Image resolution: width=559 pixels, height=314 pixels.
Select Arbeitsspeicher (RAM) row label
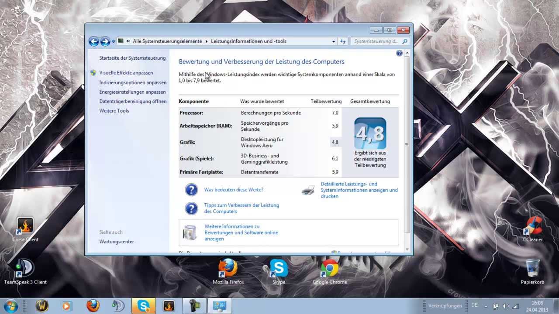tap(206, 126)
